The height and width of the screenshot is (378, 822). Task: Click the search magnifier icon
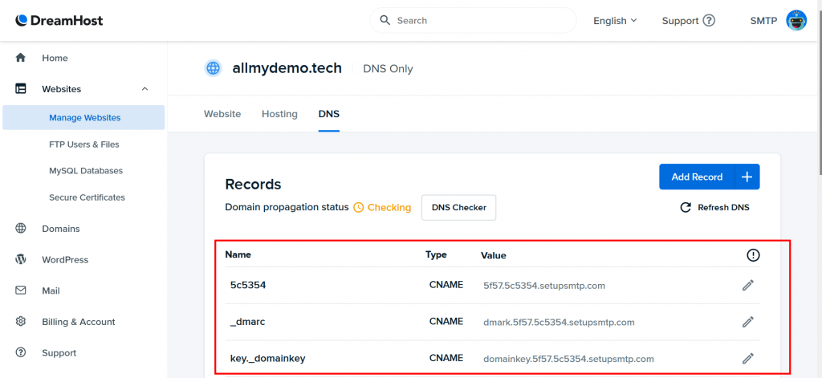(385, 20)
